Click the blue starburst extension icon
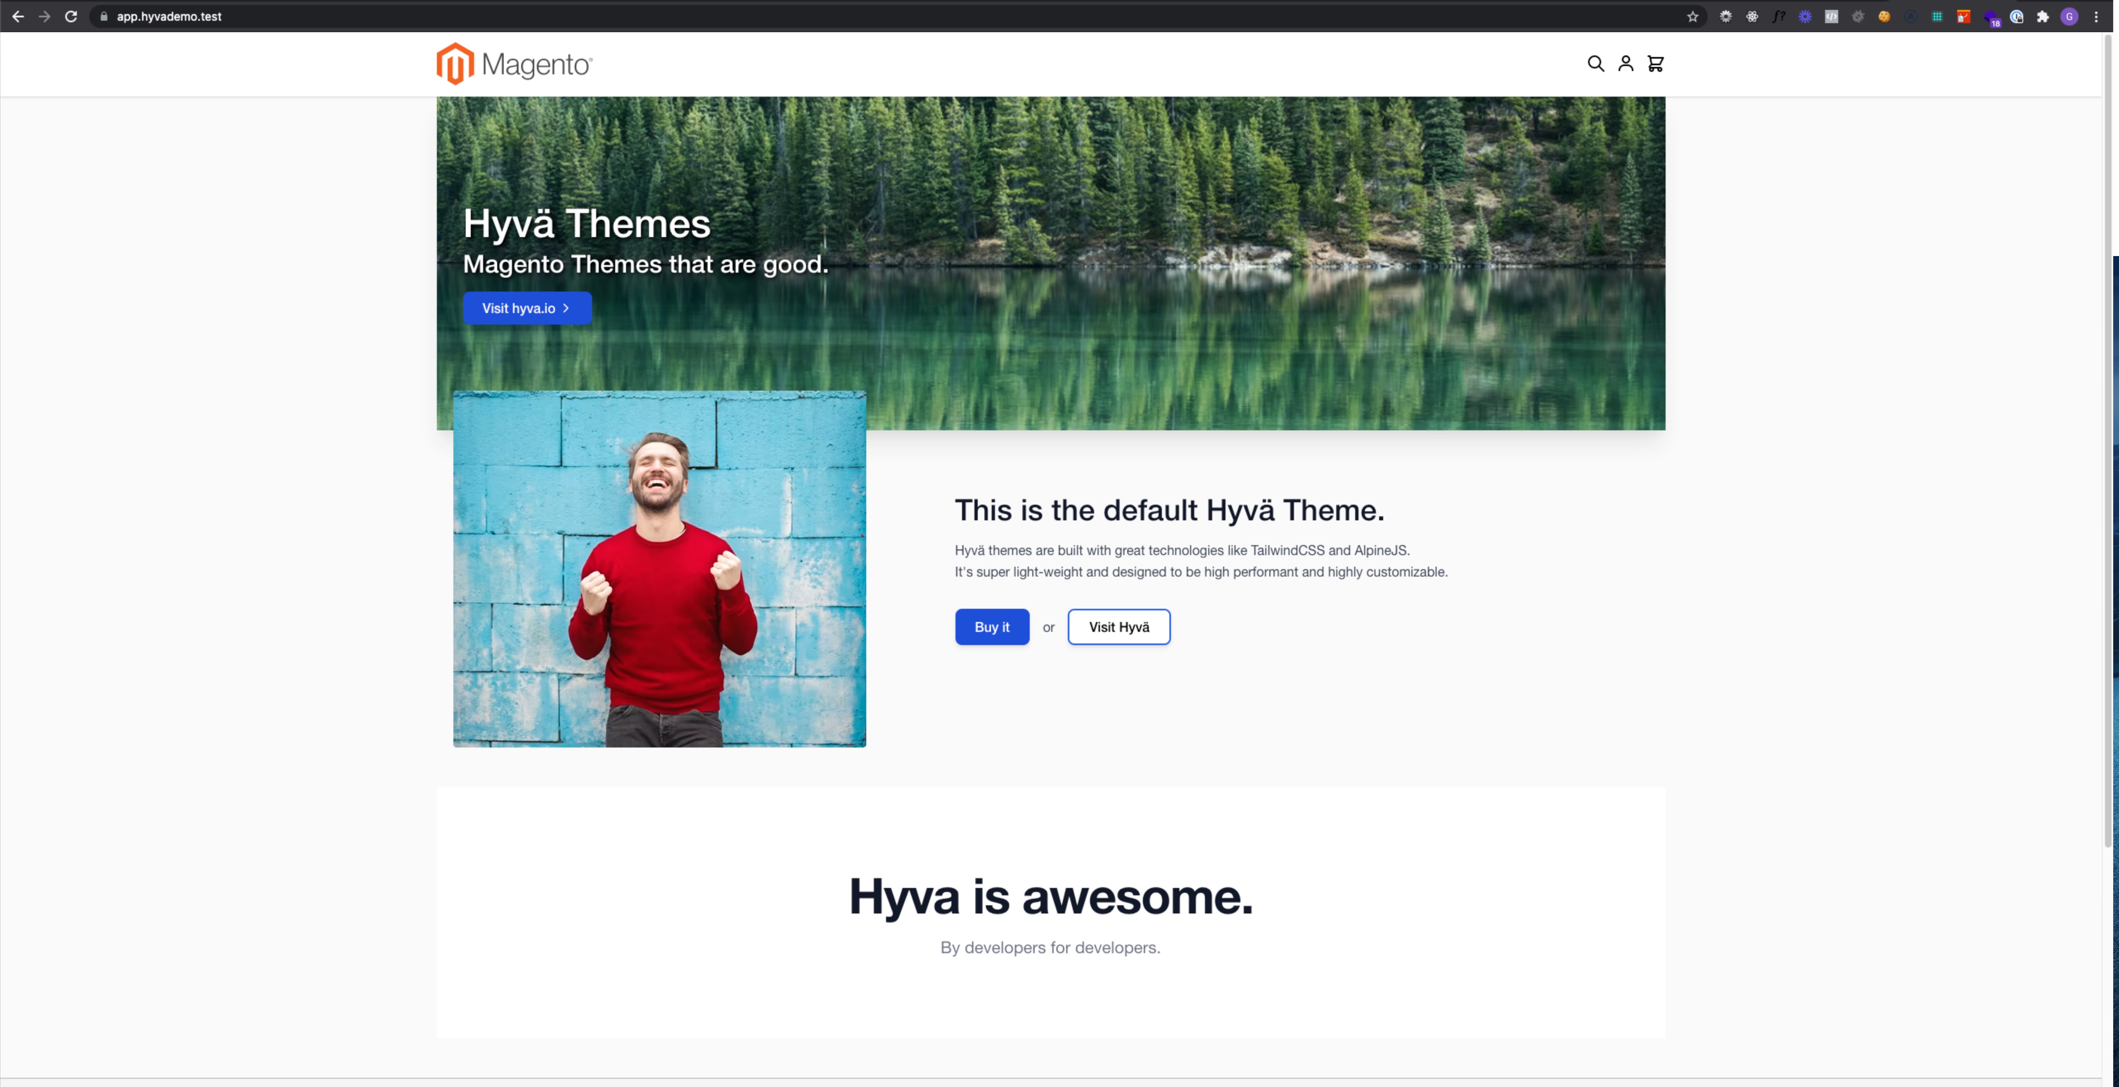Image resolution: width=2119 pixels, height=1087 pixels. [1805, 17]
